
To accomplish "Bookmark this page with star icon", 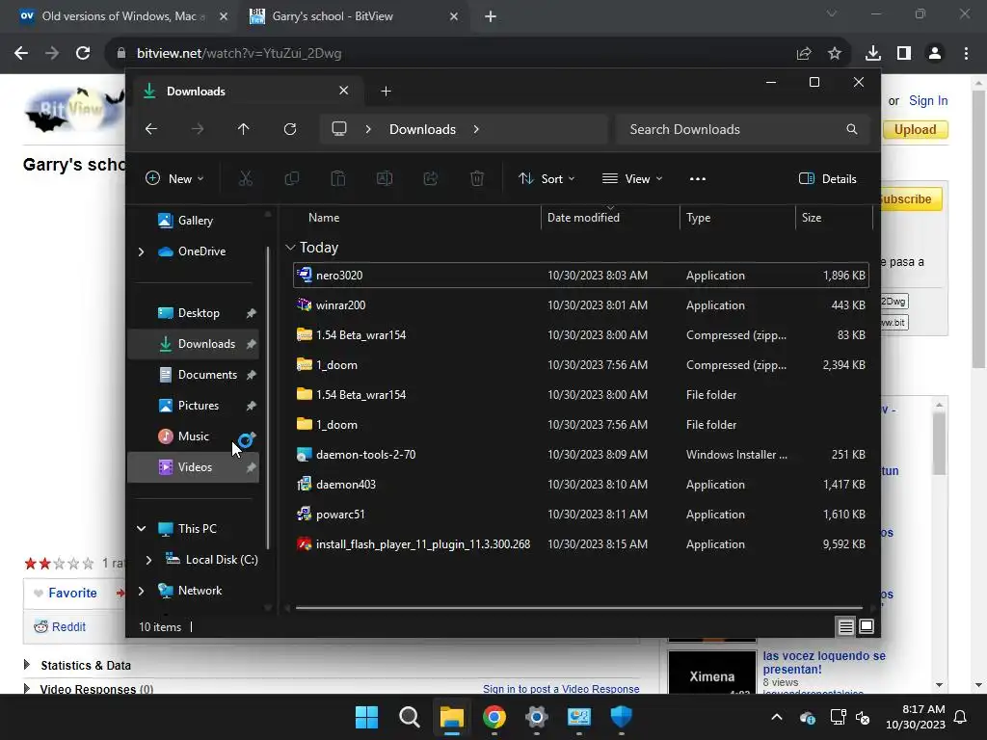I will (x=835, y=54).
